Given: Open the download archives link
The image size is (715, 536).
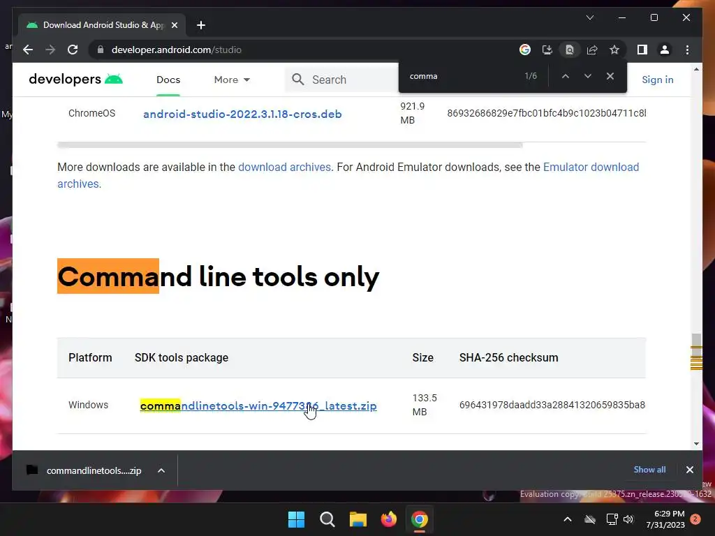Looking at the screenshot, I should pos(285,167).
